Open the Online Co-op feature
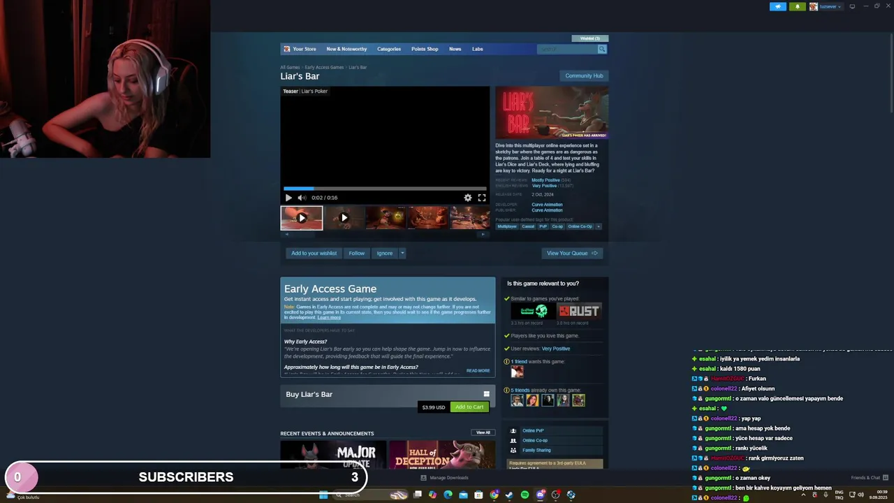 click(535, 440)
